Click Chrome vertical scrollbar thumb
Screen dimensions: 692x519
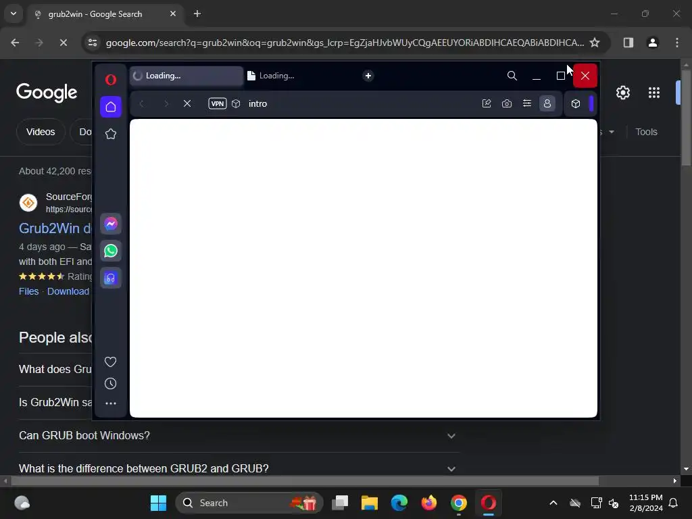point(686,118)
